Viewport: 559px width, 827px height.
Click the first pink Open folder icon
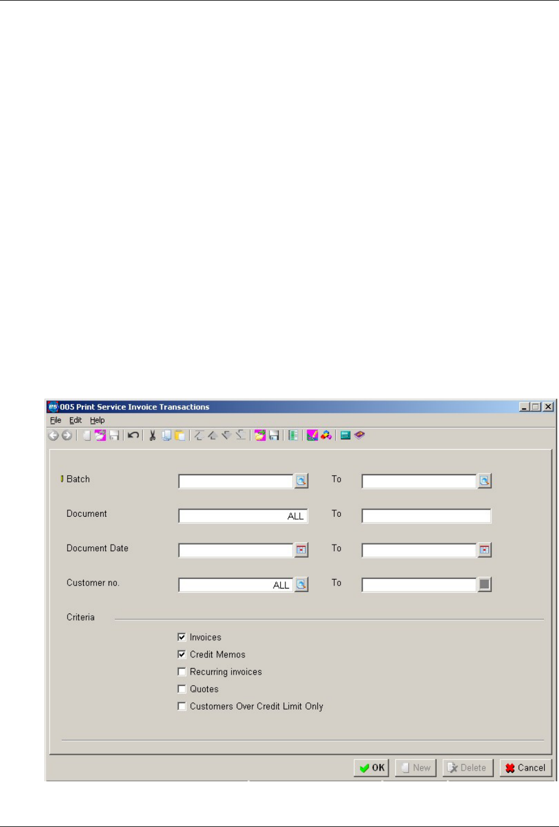click(100, 435)
